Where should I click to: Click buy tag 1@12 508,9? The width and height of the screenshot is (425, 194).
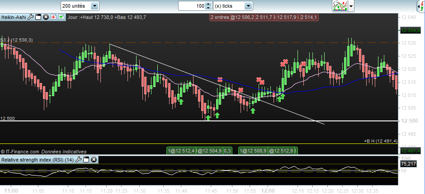[254, 150]
